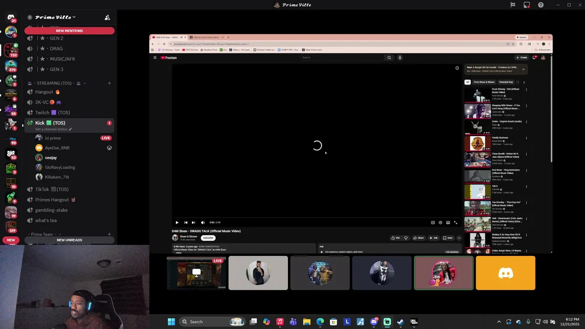
Task: Focus the YouTube search field
Action: [x=343, y=58]
